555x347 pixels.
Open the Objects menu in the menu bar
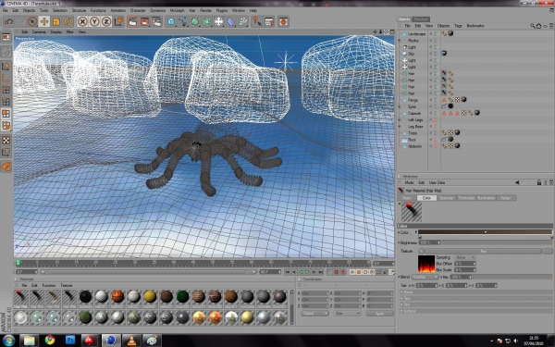(29, 10)
